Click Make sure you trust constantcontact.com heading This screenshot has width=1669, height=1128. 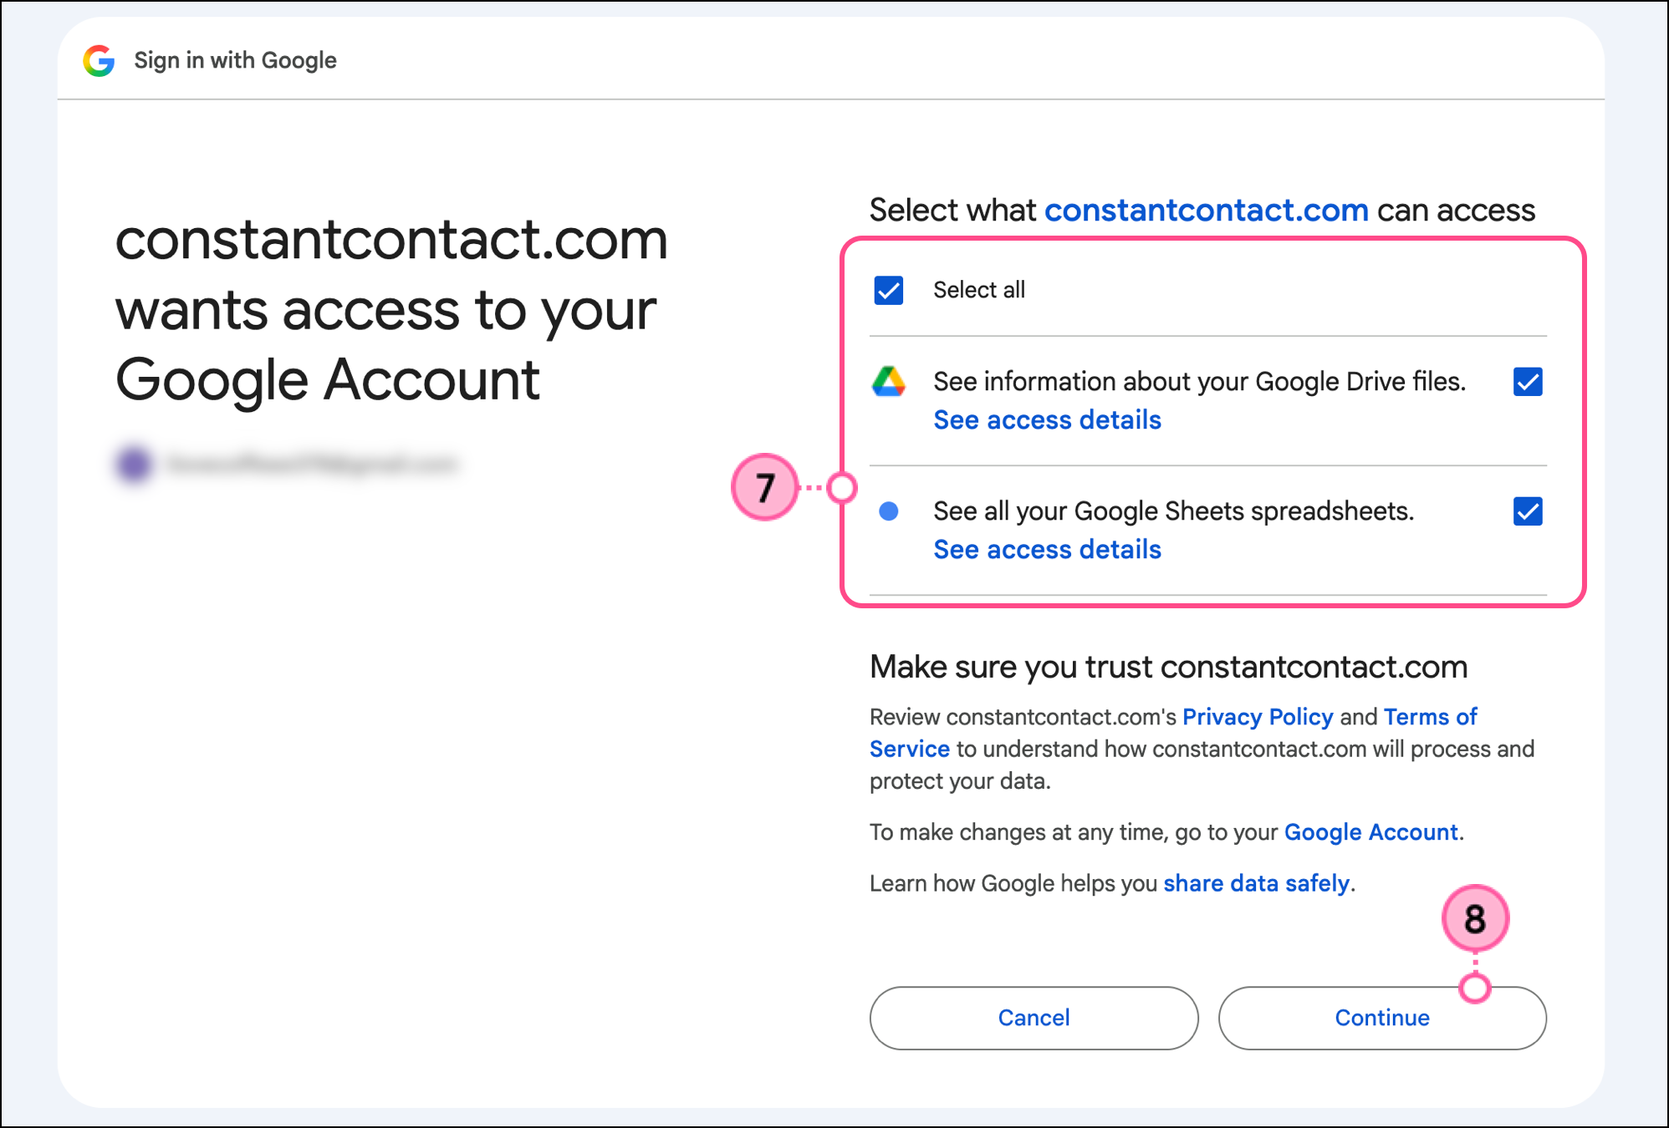coord(1168,667)
